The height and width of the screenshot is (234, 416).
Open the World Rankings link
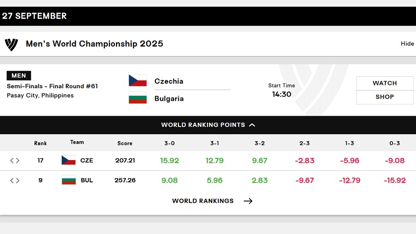pyautogui.click(x=203, y=201)
